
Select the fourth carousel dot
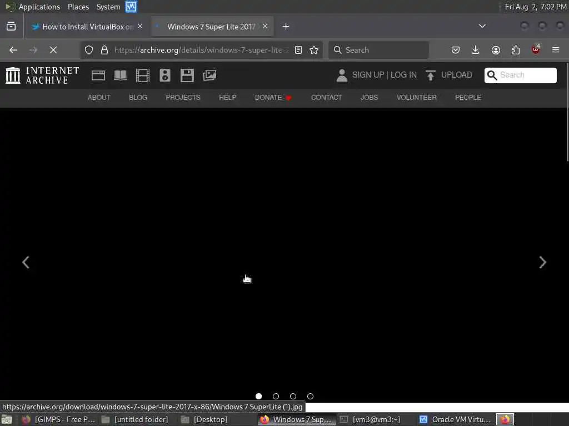tap(310, 396)
